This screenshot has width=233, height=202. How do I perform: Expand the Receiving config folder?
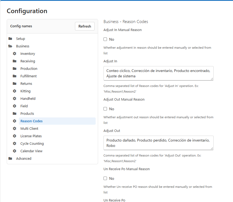pyautogui.click(x=28, y=61)
